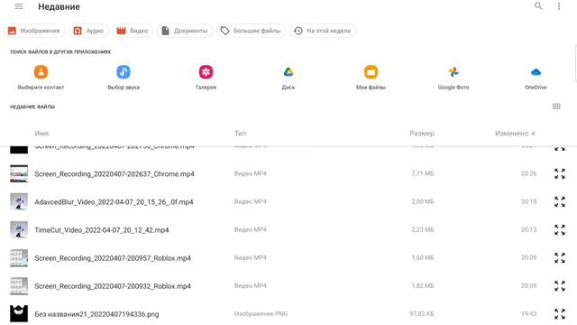Open the hamburger navigation menu
The height and width of the screenshot is (325, 577).
[x=19, y=6]
